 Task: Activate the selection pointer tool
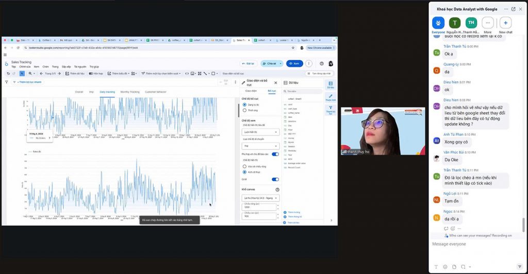click(22, 73)
